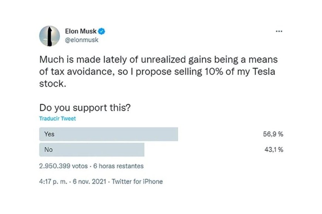The height and width of the screenshot is (214, 322).
Task: Click the 2.950.399 votos count
Action: coord(63,166)
